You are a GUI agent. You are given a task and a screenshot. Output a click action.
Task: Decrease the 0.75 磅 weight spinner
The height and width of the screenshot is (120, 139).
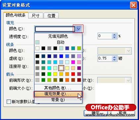click(115, 60)
